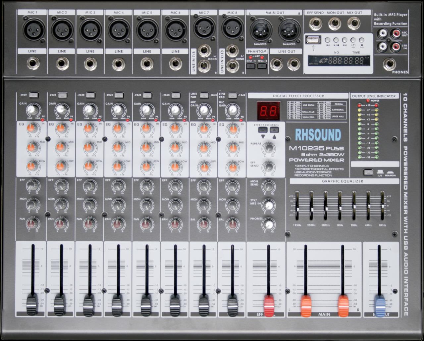Select the MIC 5 XLR input socket
This screenshot has width=424, height=341.
(148, 30)
